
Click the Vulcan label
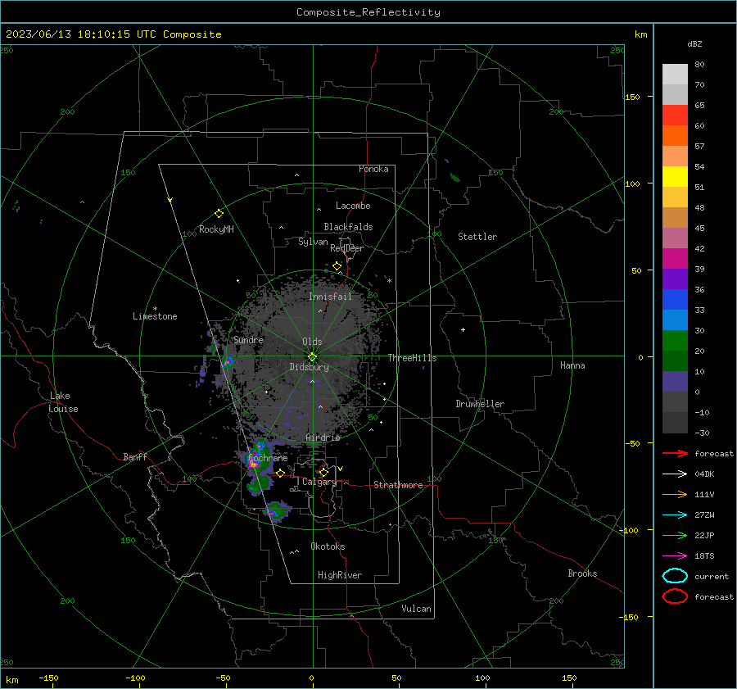(416, 609)
